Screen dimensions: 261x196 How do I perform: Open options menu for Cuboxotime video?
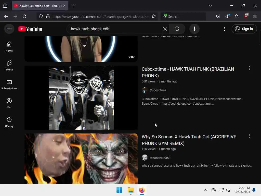tap(250, 68)
